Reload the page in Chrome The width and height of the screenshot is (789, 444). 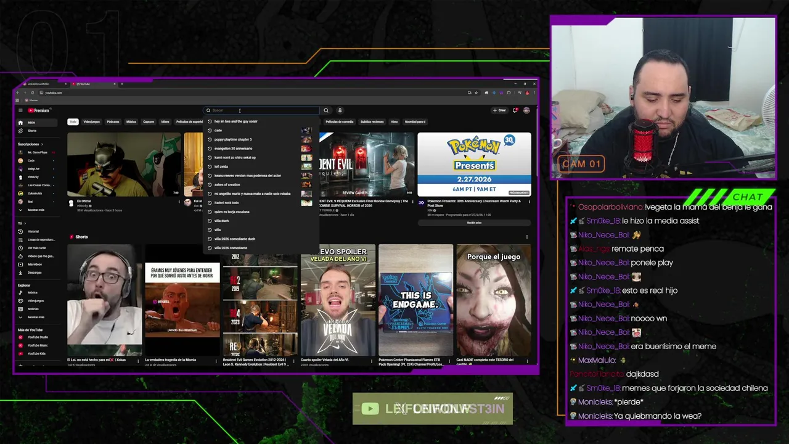coord(33,92)
